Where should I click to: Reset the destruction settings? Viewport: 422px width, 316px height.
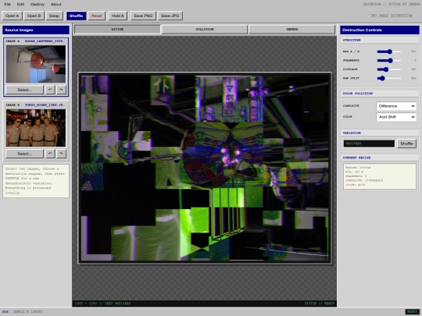96,16
